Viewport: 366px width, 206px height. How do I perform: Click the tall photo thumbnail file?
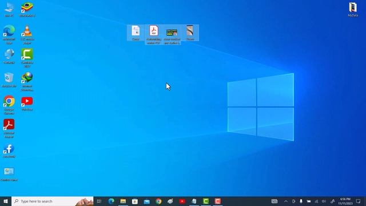click(190, 33)
